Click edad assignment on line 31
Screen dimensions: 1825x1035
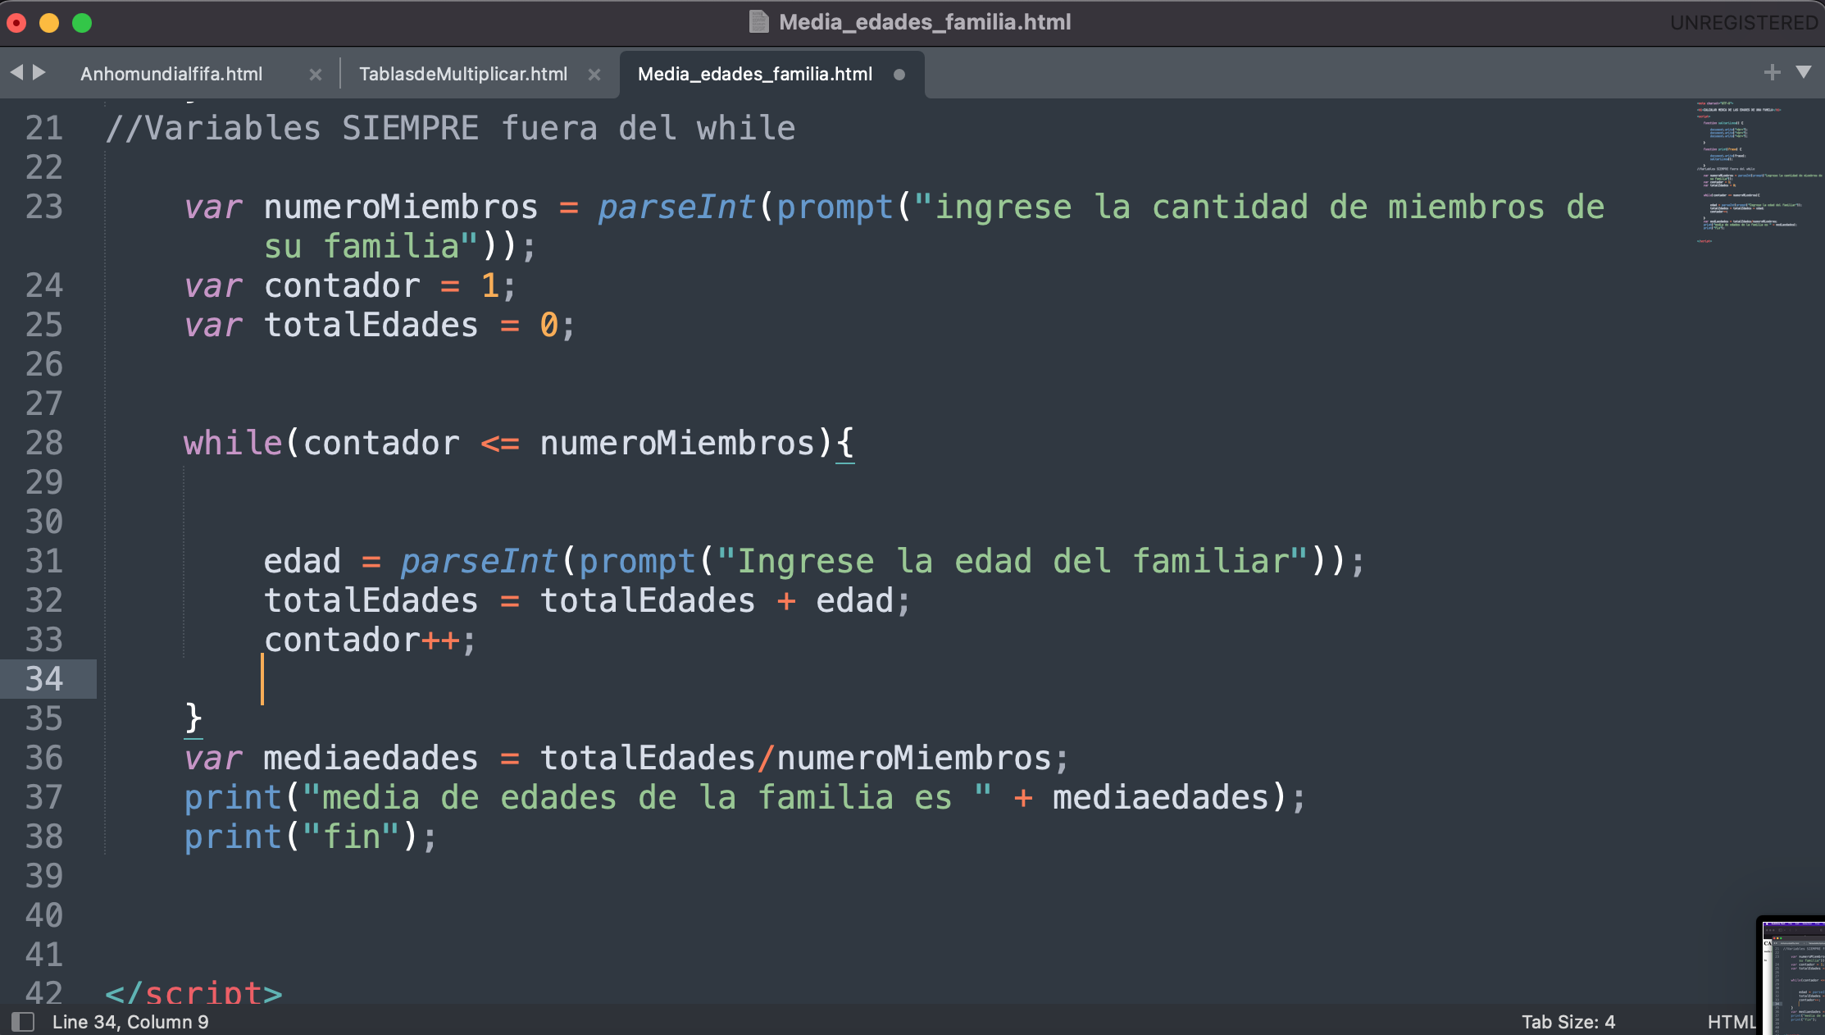click(302, 561)
